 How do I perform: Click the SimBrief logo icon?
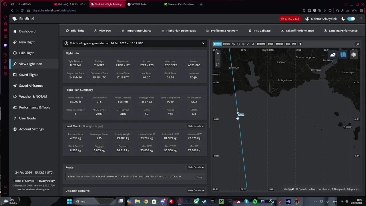pyautogui.click(x=15, y=19)
